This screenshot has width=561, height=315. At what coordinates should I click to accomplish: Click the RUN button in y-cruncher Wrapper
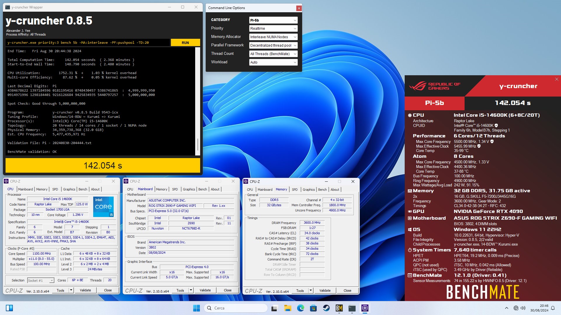point(185,43)
